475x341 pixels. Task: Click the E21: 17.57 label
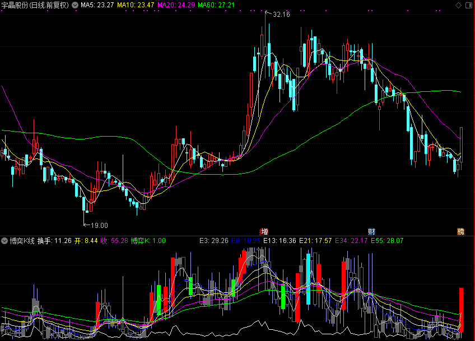point(316,241)
